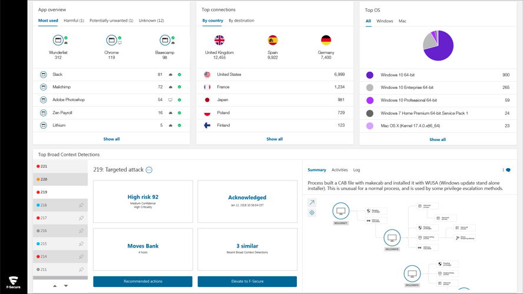Pin detection 217
523x294 pixels.
[x=81, y=218]
